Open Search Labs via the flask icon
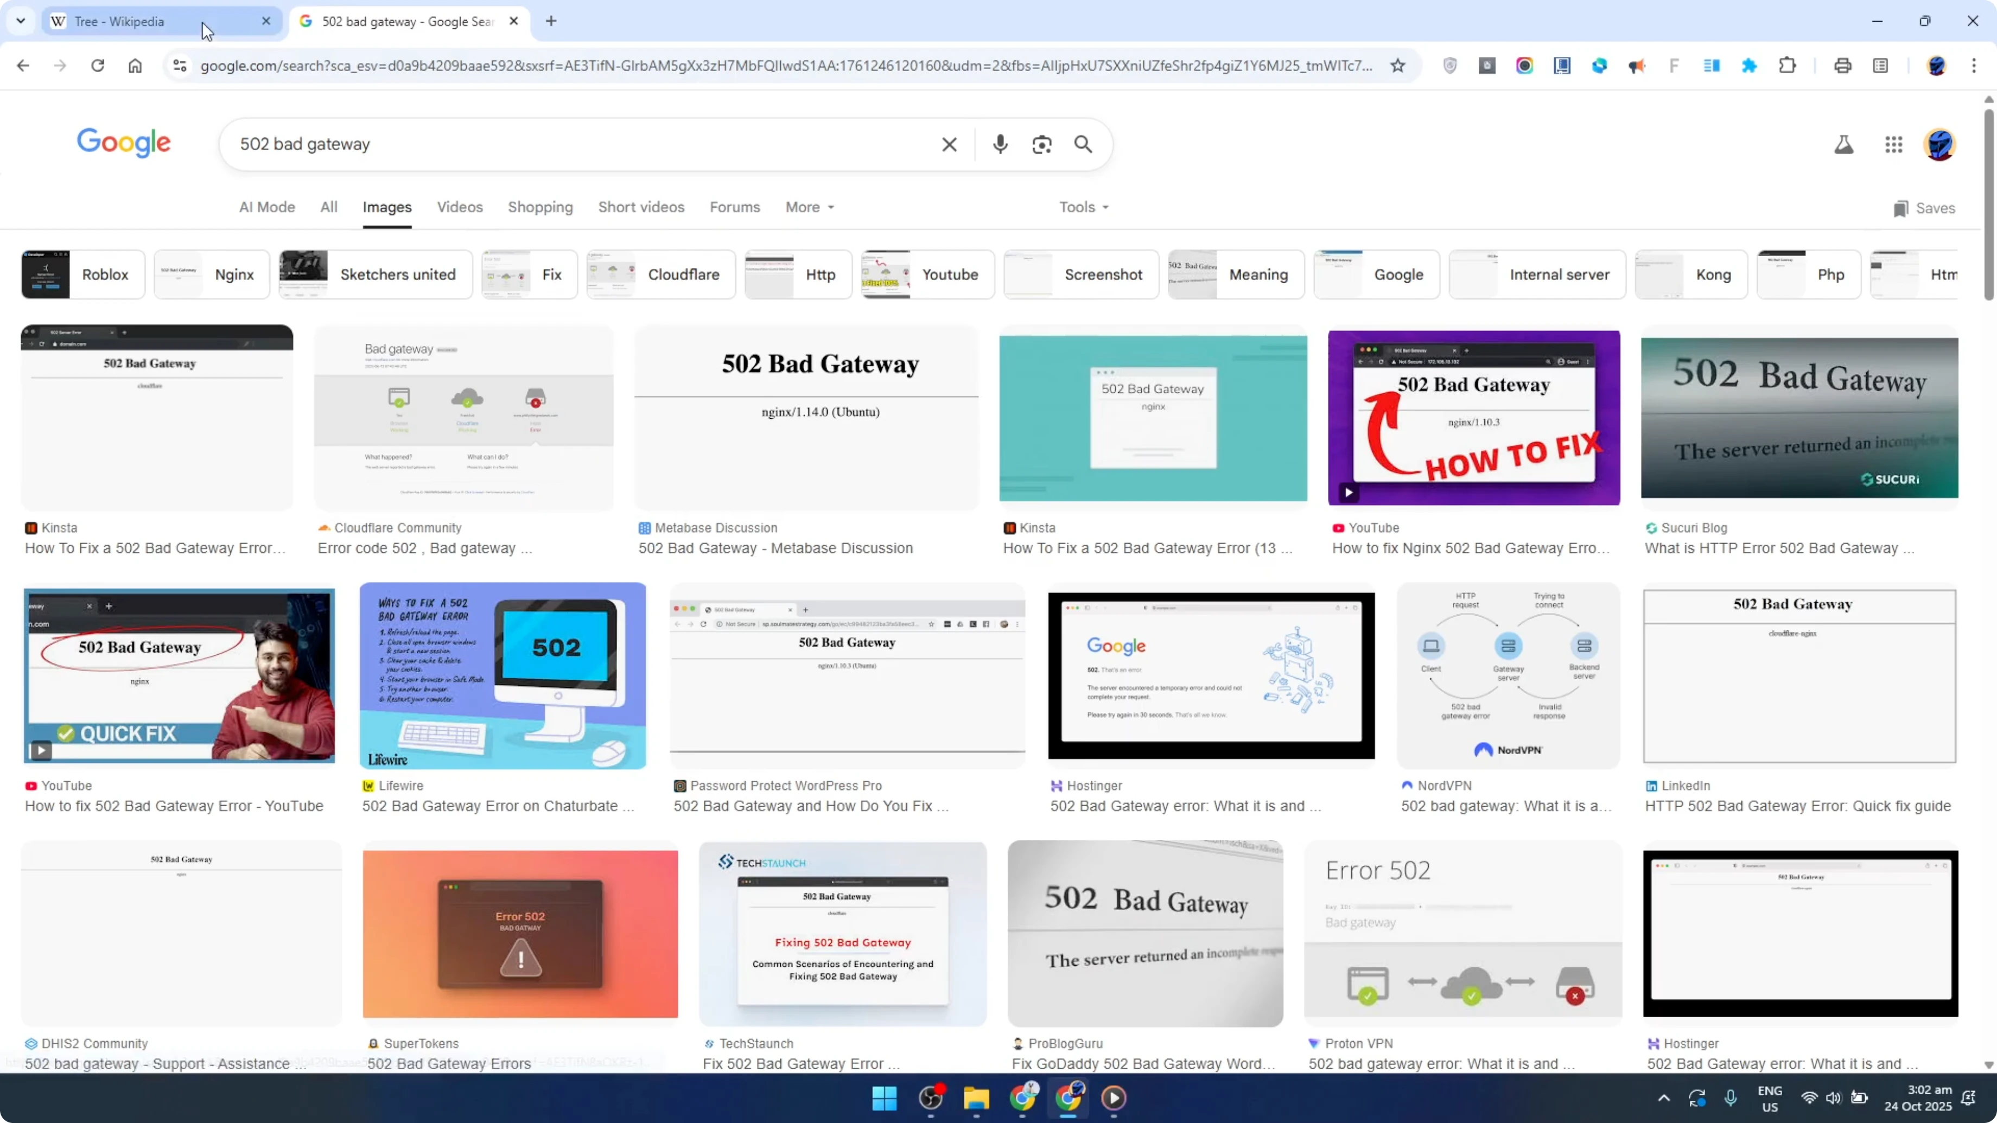The width and height of the screenshot is (1997, 1123). (1845, 144)
